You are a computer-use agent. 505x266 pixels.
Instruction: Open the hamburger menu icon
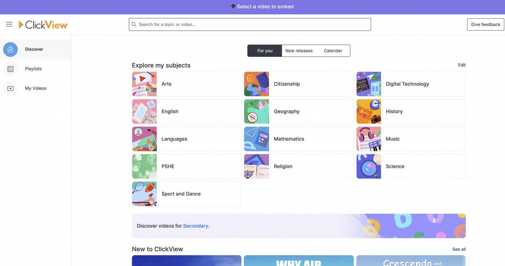pyautogui.click(x=9, y=25)
